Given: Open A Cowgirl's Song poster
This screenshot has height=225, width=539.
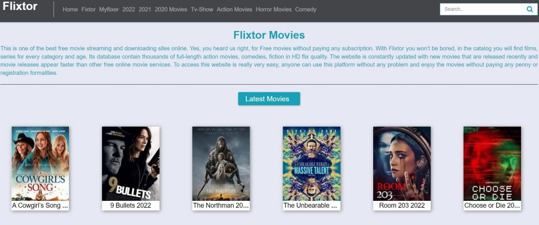Looking at the screenshot, I should [x=40, y=163].
